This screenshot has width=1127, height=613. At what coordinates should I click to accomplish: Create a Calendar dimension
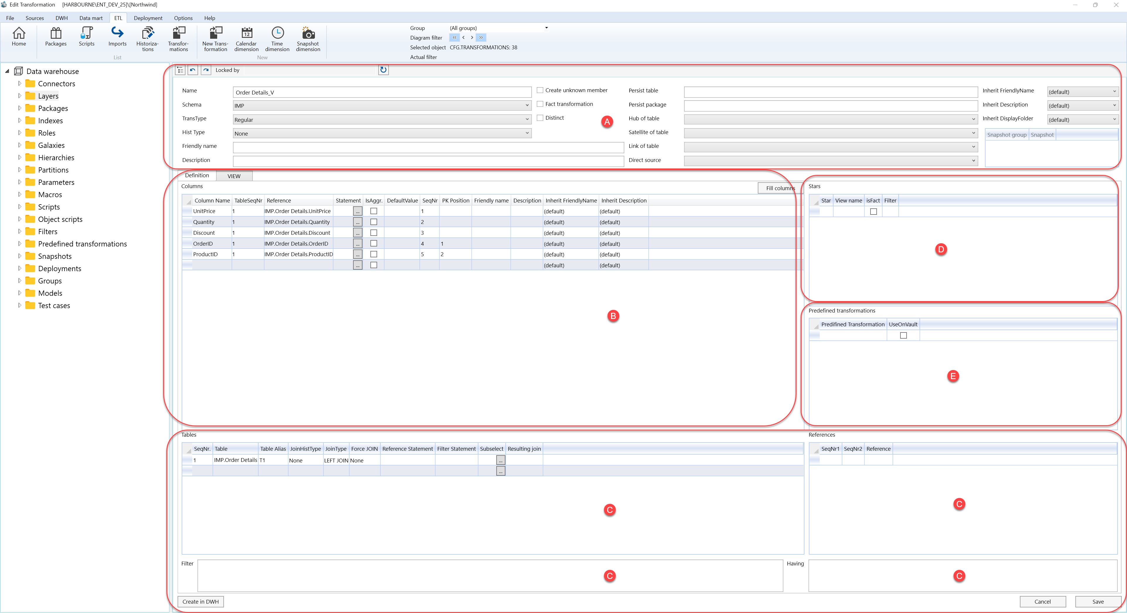pos(246,39)
